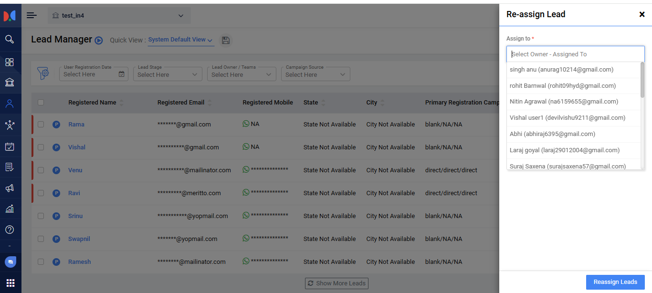Select the checkbox beside Venu
This screenshot has height=293, width=652.
(x=41, y=170)
